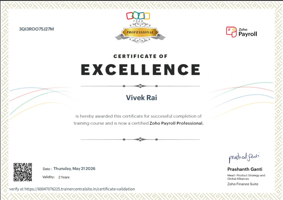Screen dimensions: 283x200
Task: Click the Zoho Payroll red icon
Action: coord(231,32)
